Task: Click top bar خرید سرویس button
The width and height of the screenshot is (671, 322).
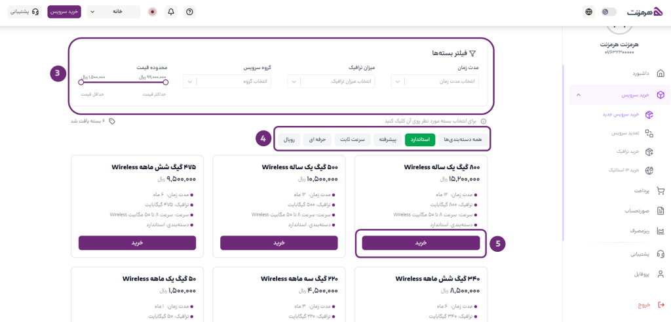Action: pyautogui.click(x=64, y=12)
